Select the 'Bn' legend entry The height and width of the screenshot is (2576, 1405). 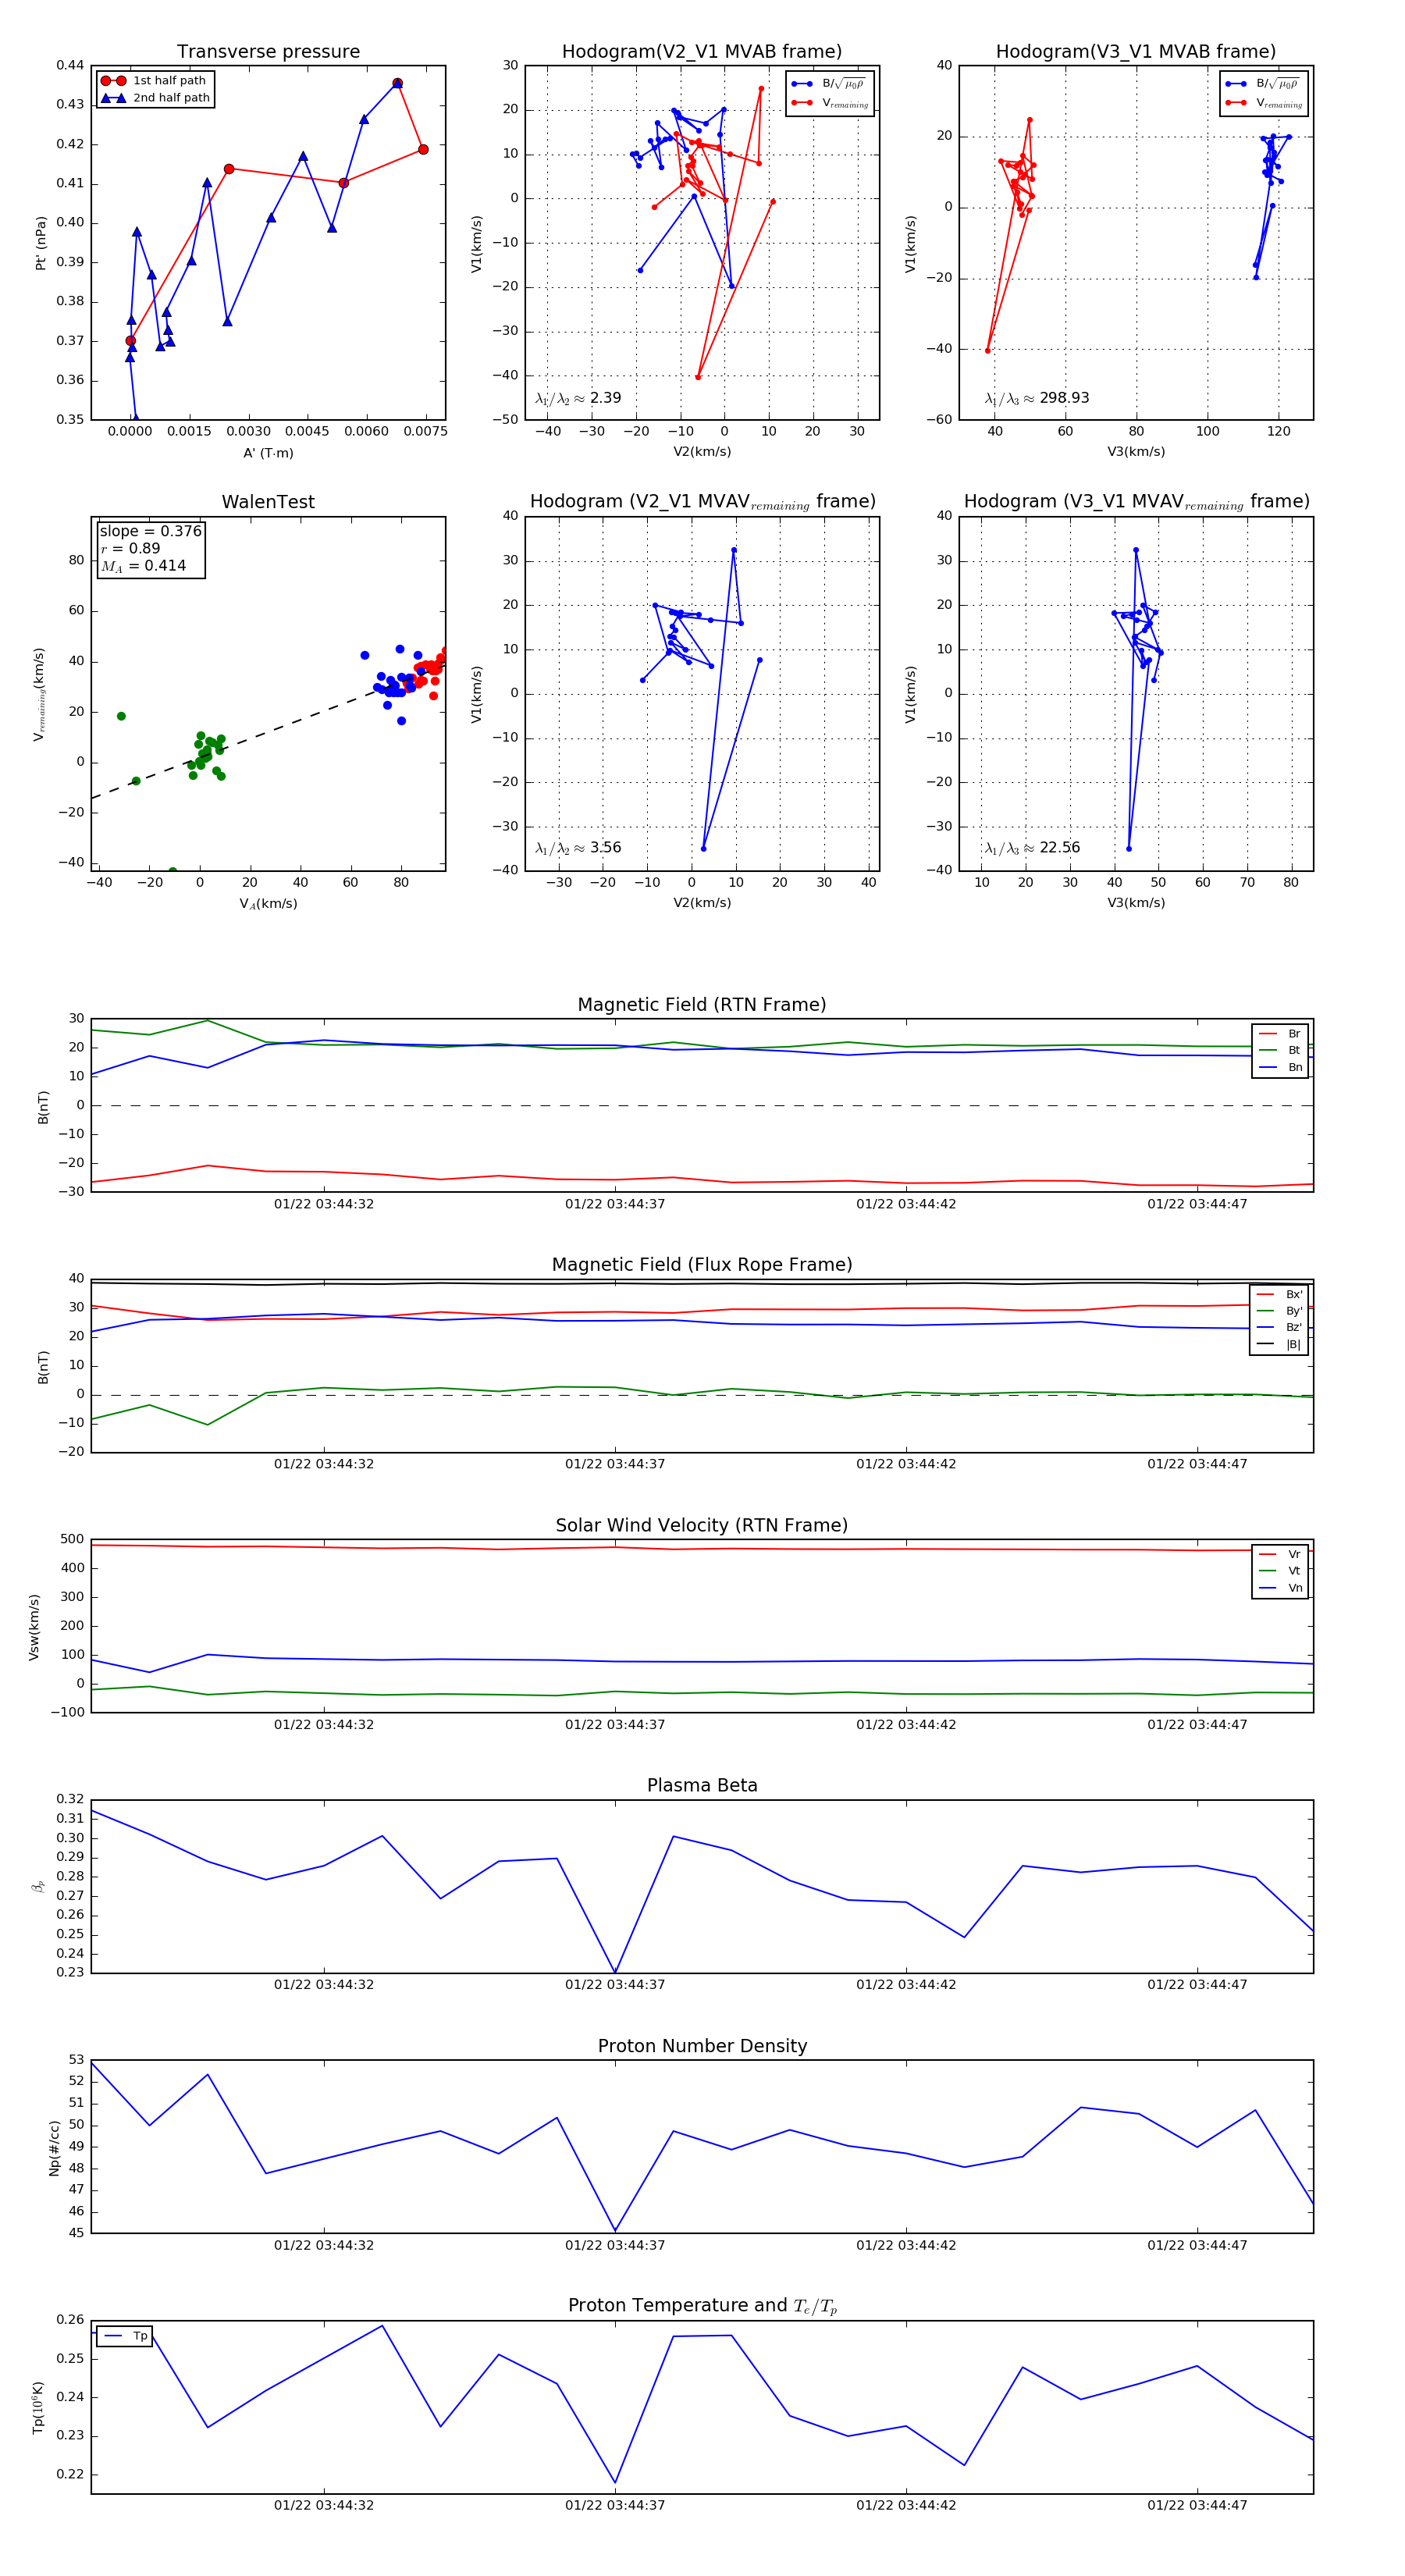pyautogui.click(x=1280, y=1067)
